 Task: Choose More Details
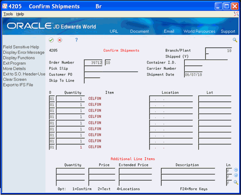[15, 69]
